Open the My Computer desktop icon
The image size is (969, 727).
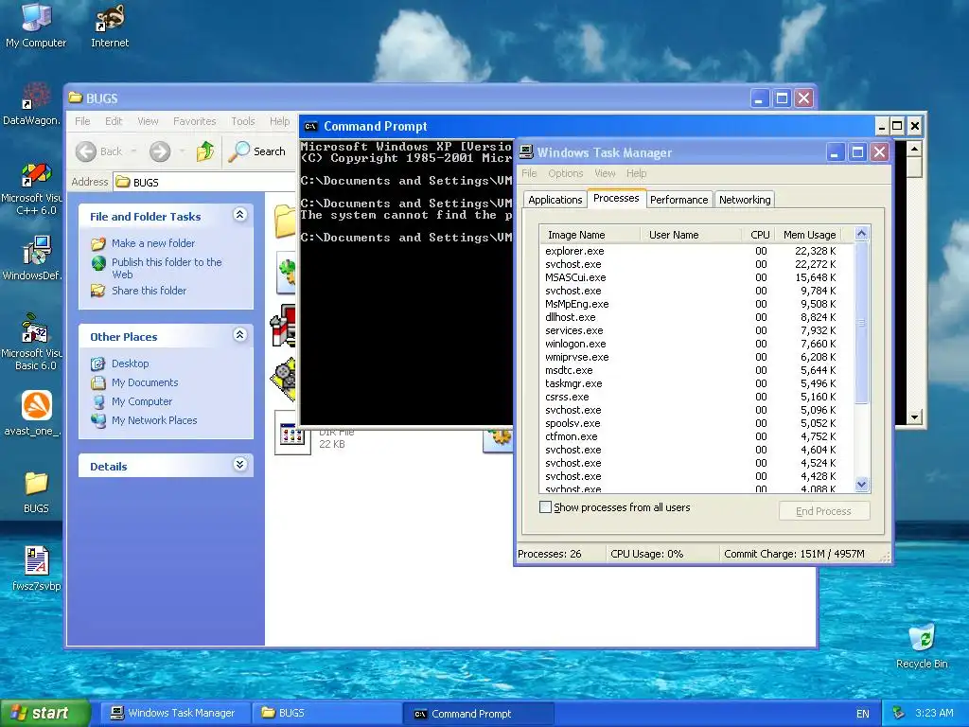pyautogui.click(x=36, y=25)
